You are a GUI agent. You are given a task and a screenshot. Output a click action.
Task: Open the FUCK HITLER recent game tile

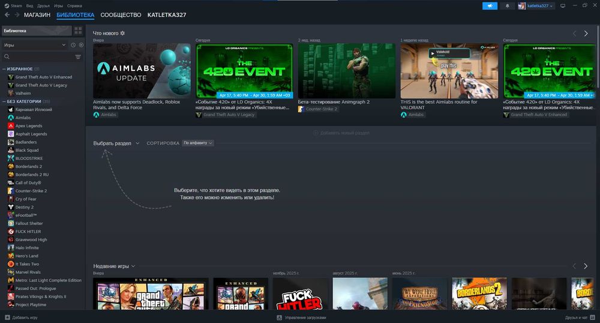(x=301, y=294)
